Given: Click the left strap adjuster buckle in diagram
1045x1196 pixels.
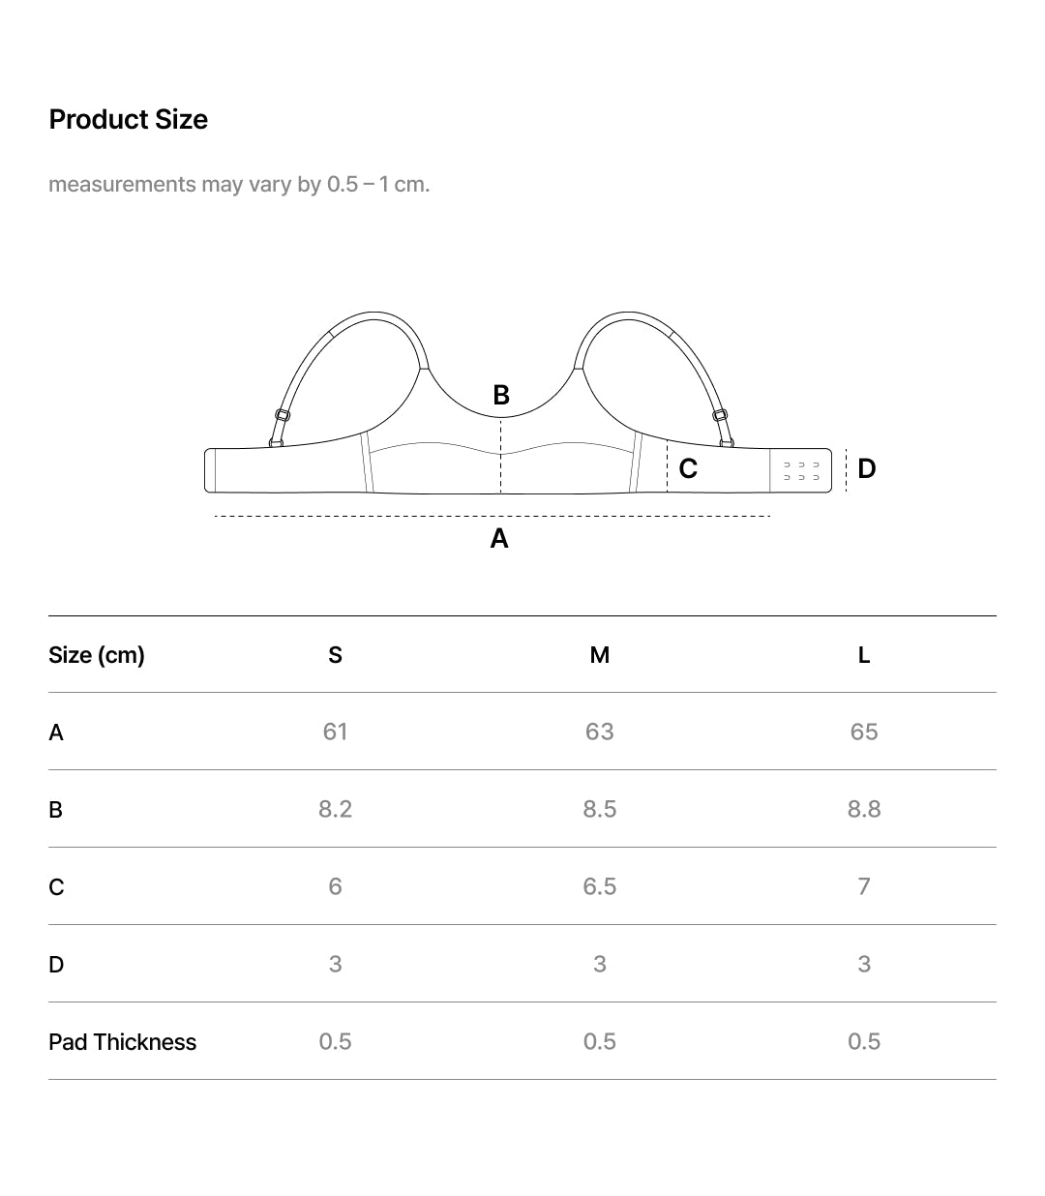Looking at the screenshot, I should tap(282, 415).
